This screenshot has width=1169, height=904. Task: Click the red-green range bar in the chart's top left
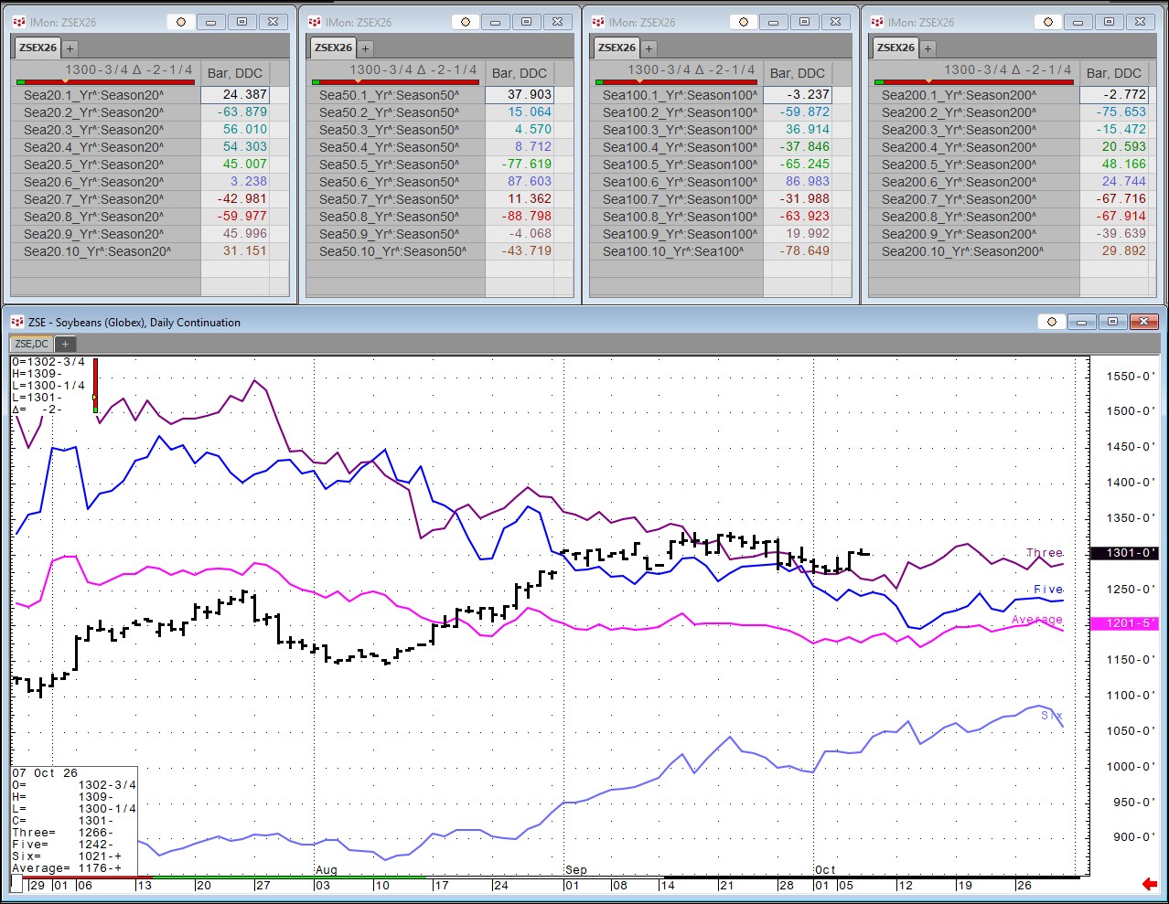(x=95, y=386)
